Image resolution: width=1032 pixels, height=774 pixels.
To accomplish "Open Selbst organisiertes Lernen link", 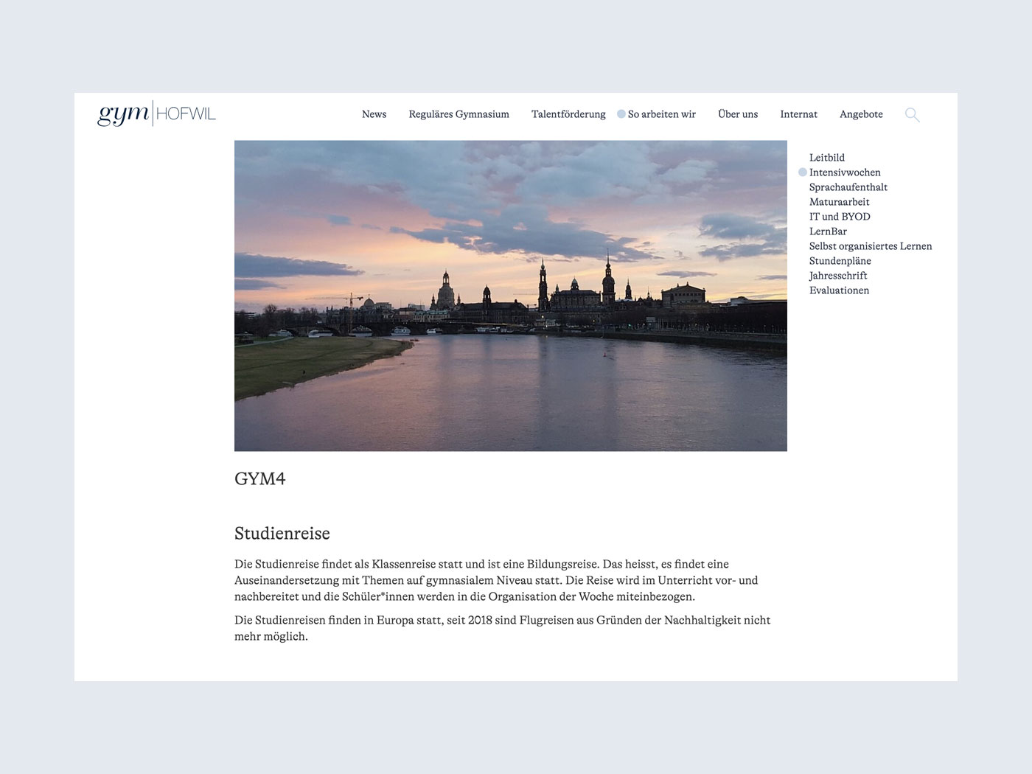I will [x=870, y=246].
